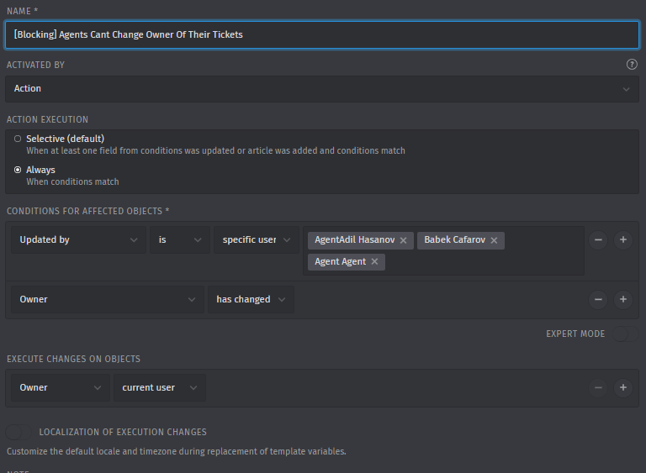Add condition after Updated by row
This screenshot has height=473, width=646.
623,239
